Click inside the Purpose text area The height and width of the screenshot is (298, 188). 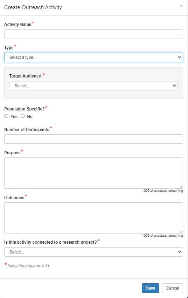[x=93, y=173]
